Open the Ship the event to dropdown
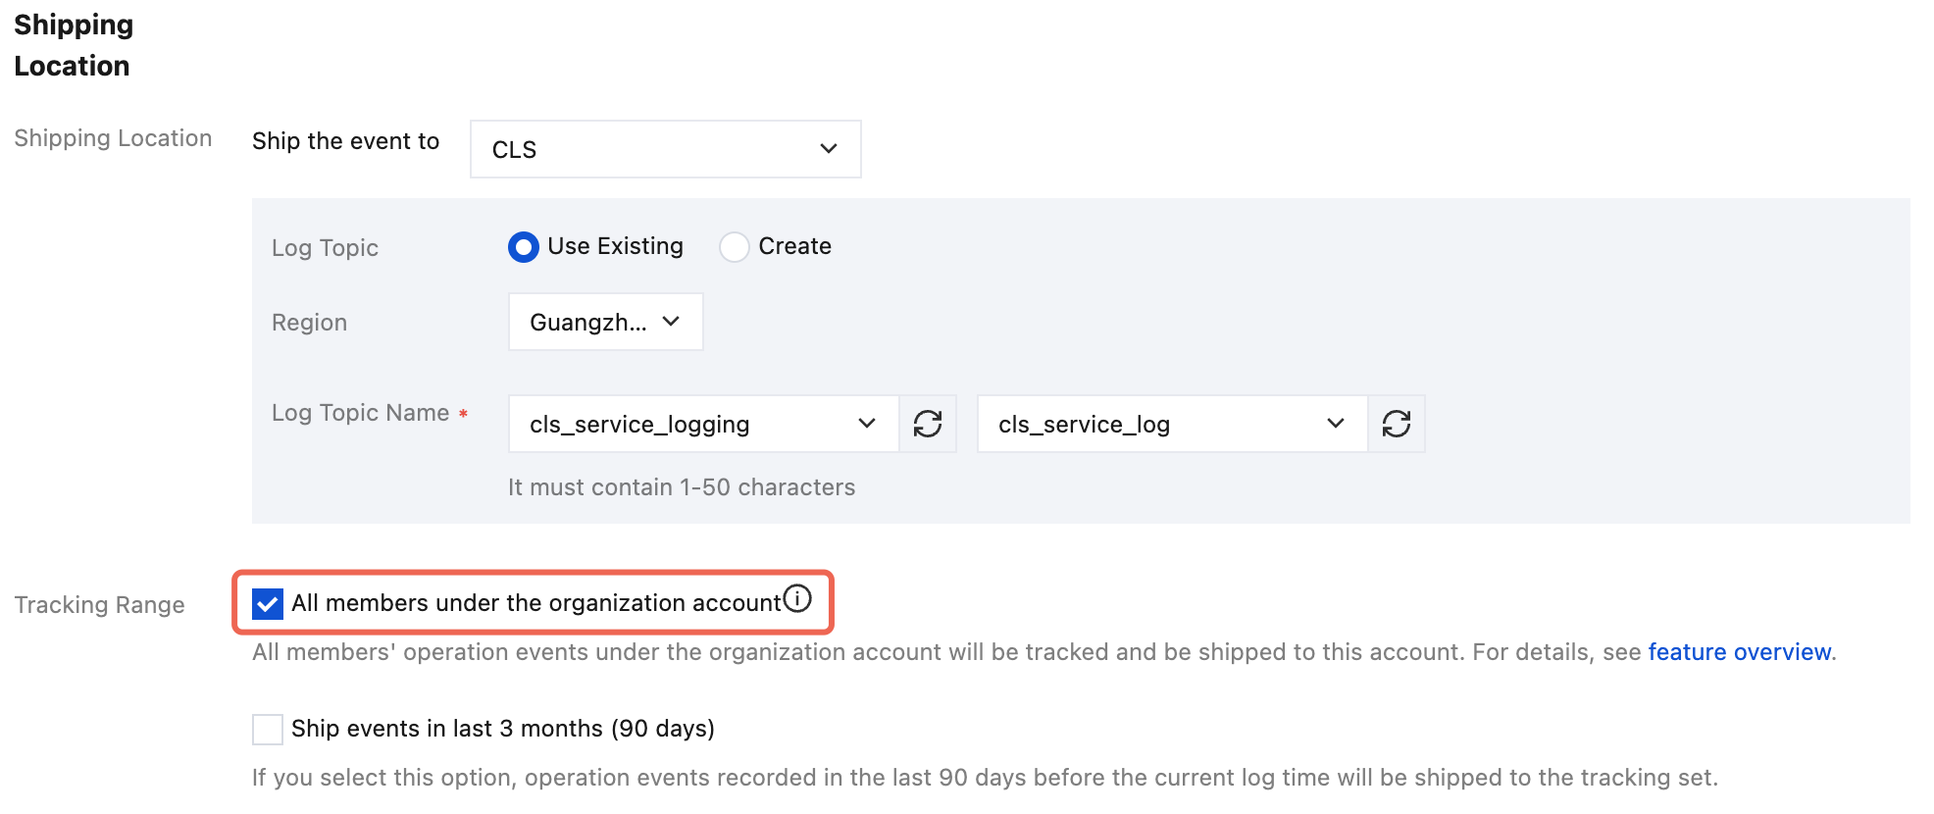The width and height of the screenshot is (1934, 814). pyautogui.click(x=665, y=149)
